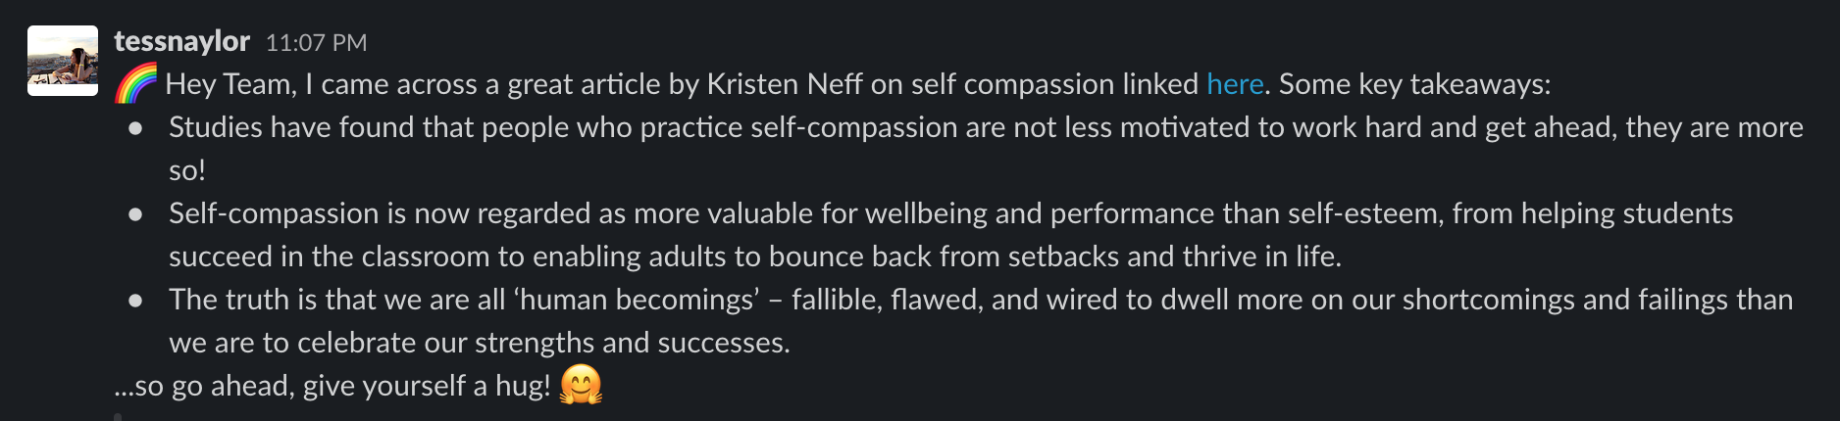The height and width of the screenshot is (421, 1840).
Task: Click the 'Some key takeaways:' text
Action: (1414, 84)
